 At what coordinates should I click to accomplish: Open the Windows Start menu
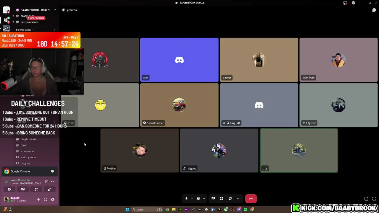tap(127, 209)
